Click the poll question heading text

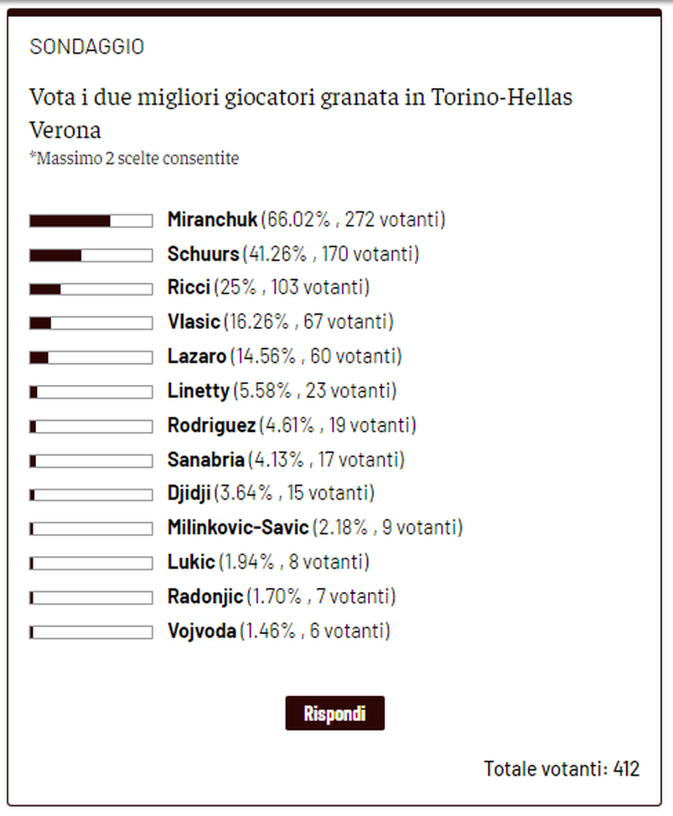(301, 113)
